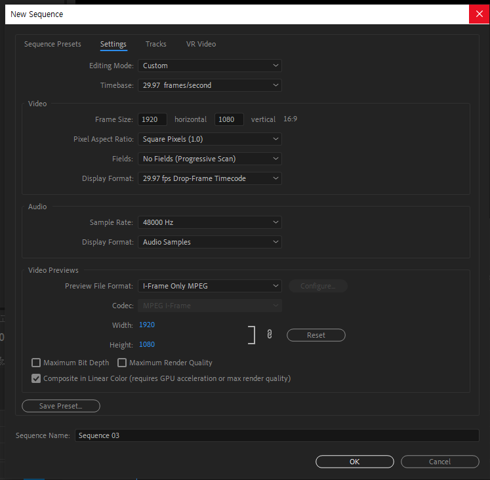Click the preview Width value 1920

pos(147,325)
